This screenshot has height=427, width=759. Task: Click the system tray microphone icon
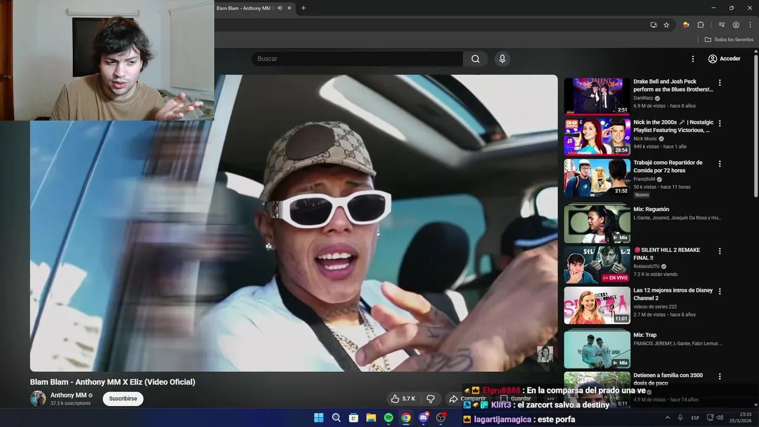[x=680, y=418]
